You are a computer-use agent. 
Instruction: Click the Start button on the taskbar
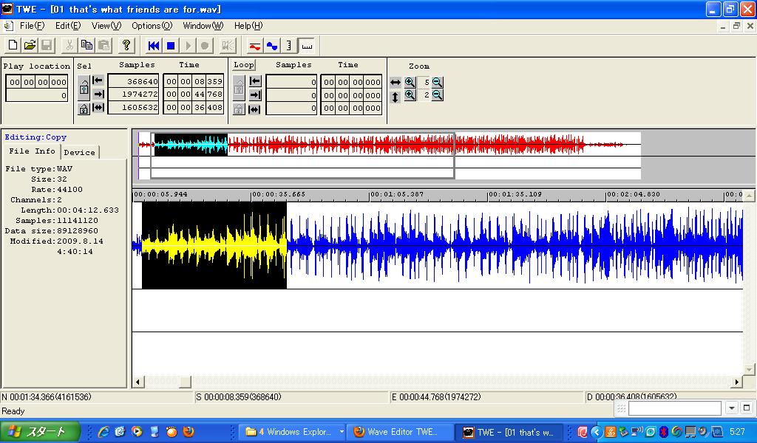(x=37, y=432)
